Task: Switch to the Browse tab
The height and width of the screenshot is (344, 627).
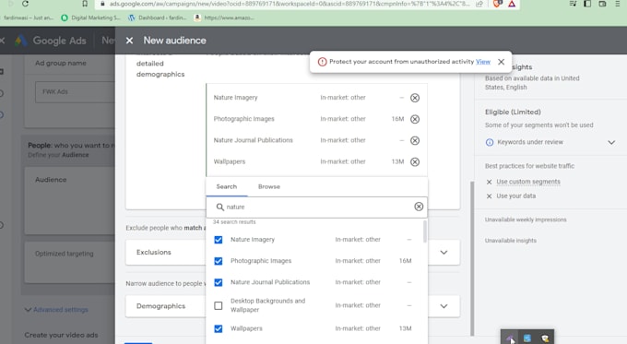Action: [x=269, y=187]
